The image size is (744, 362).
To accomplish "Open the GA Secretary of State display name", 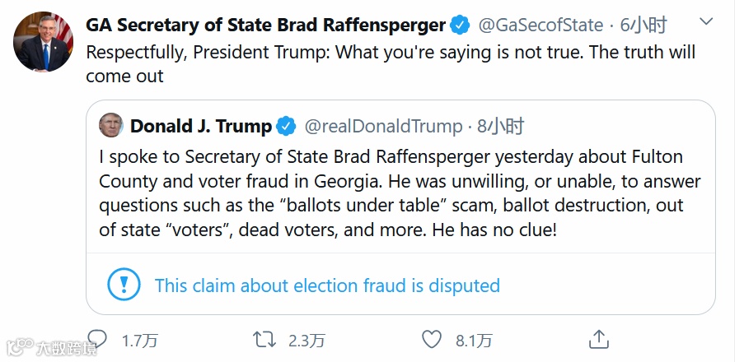I will (265, 25).
